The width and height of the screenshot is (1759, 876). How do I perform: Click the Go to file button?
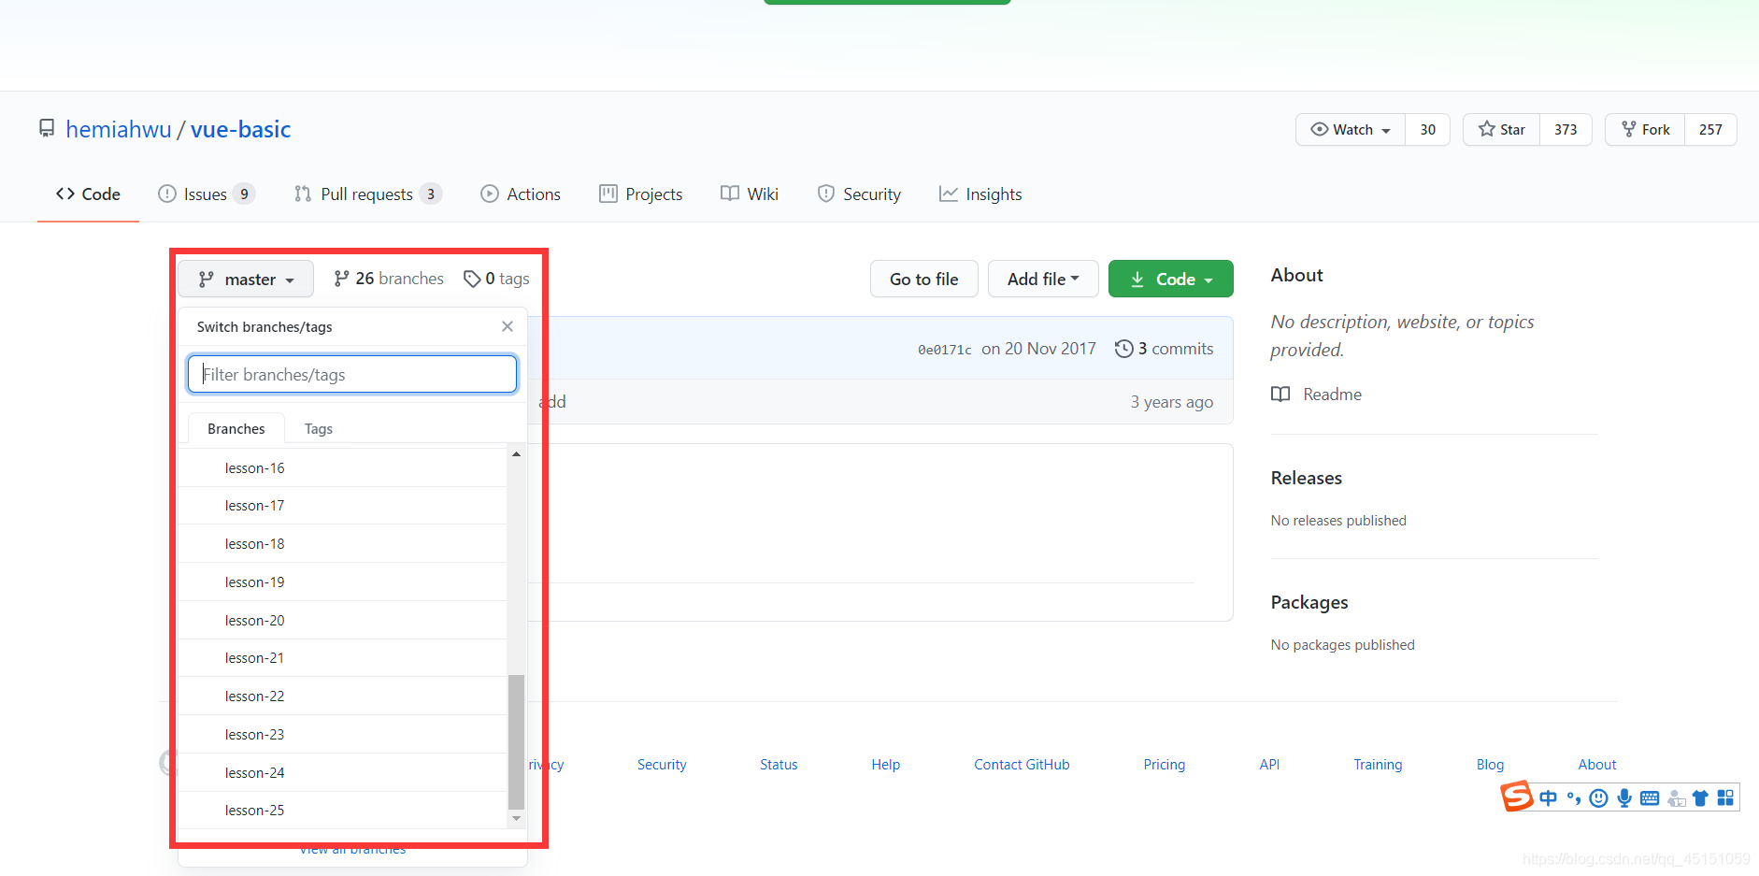[x=923, y=279]
